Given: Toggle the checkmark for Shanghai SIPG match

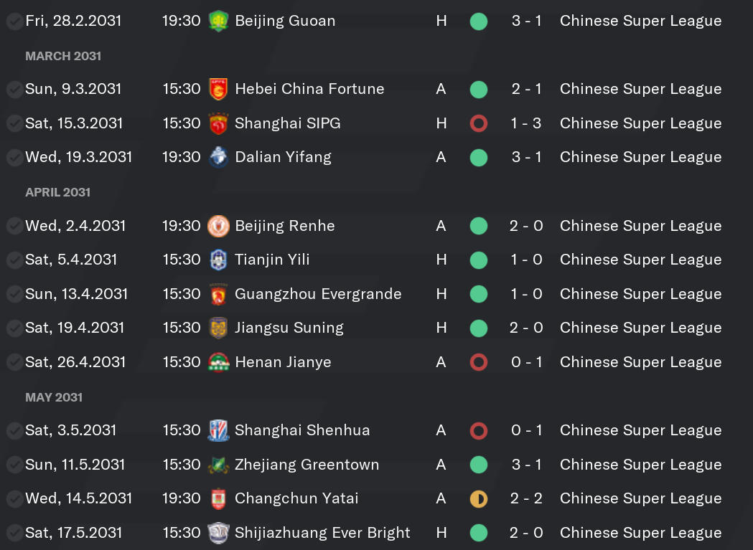Looking at the screenshot, I should tap(15, 123).
